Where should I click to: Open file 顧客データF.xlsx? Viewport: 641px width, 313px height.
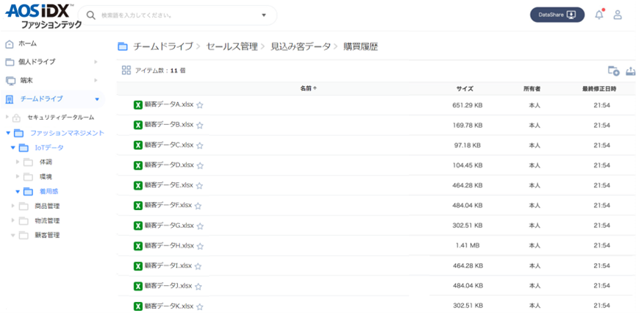[x=168, y=205]
